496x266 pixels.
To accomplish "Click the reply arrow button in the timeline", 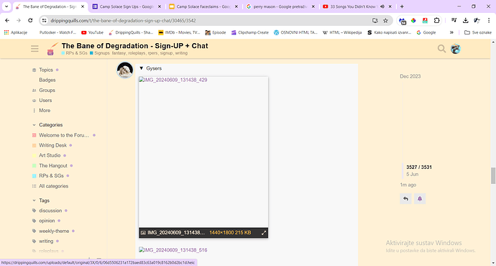I will (405, 198).
